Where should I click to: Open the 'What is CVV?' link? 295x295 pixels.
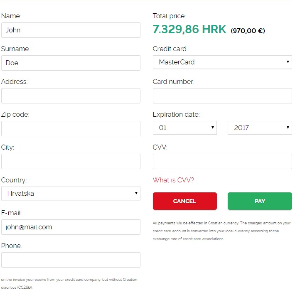(173, 180)
